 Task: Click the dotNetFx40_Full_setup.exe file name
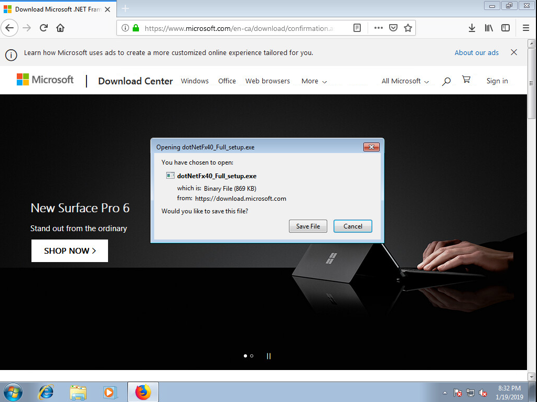217,176
